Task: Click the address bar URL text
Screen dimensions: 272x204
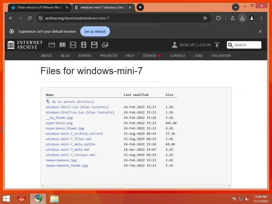Action: point(77,18)
